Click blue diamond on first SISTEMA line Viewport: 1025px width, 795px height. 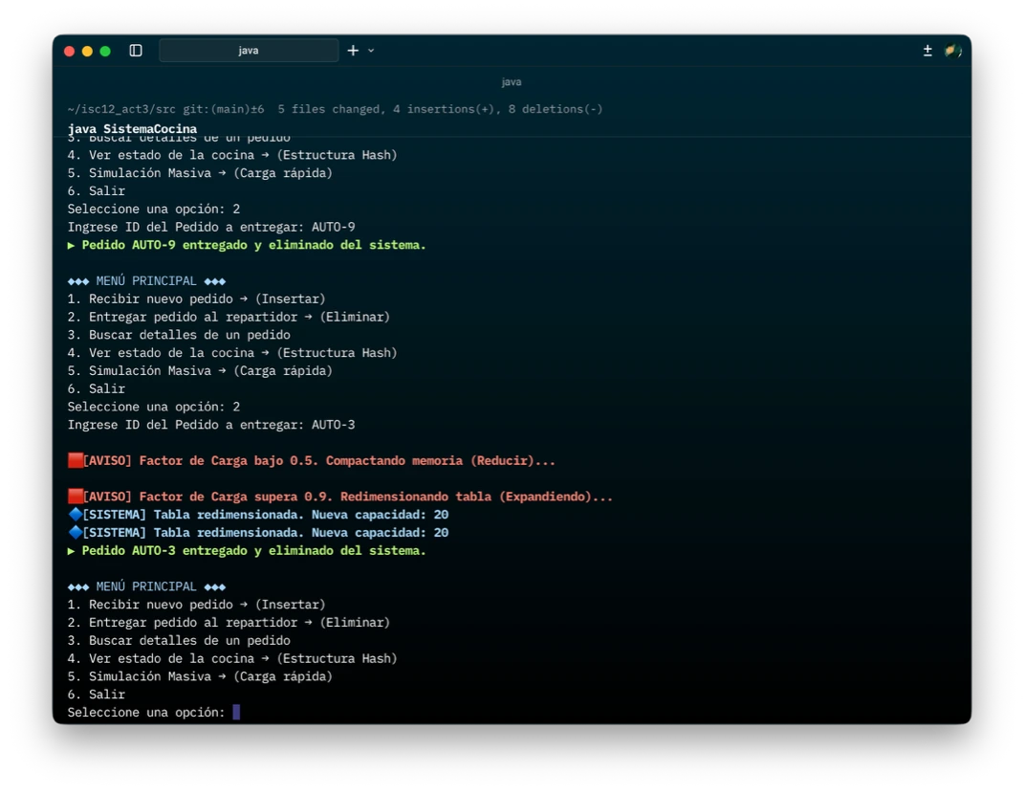76,515
